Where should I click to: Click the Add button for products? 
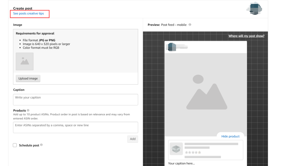pyautogui.click(x=133, y=139)
